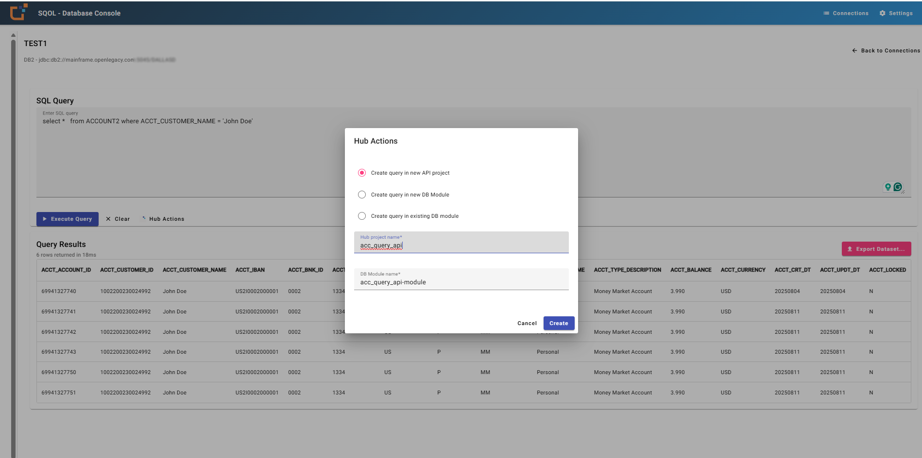Click the ACCT_CRT_DT column header

point(793,270)
